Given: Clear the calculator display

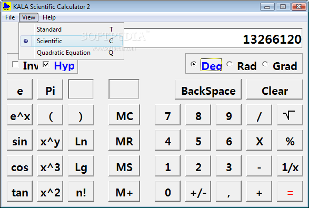Looking at the screenshot, I should coord(275,90).
